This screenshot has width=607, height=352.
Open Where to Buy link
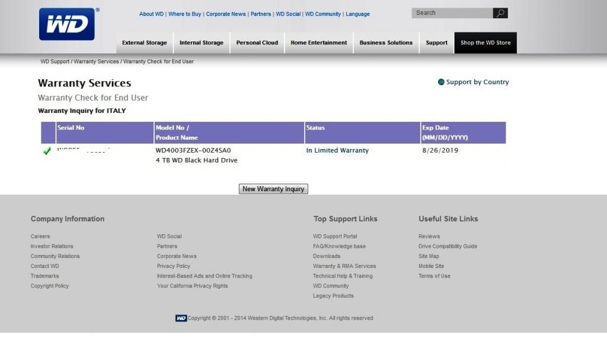click(185, 14)
